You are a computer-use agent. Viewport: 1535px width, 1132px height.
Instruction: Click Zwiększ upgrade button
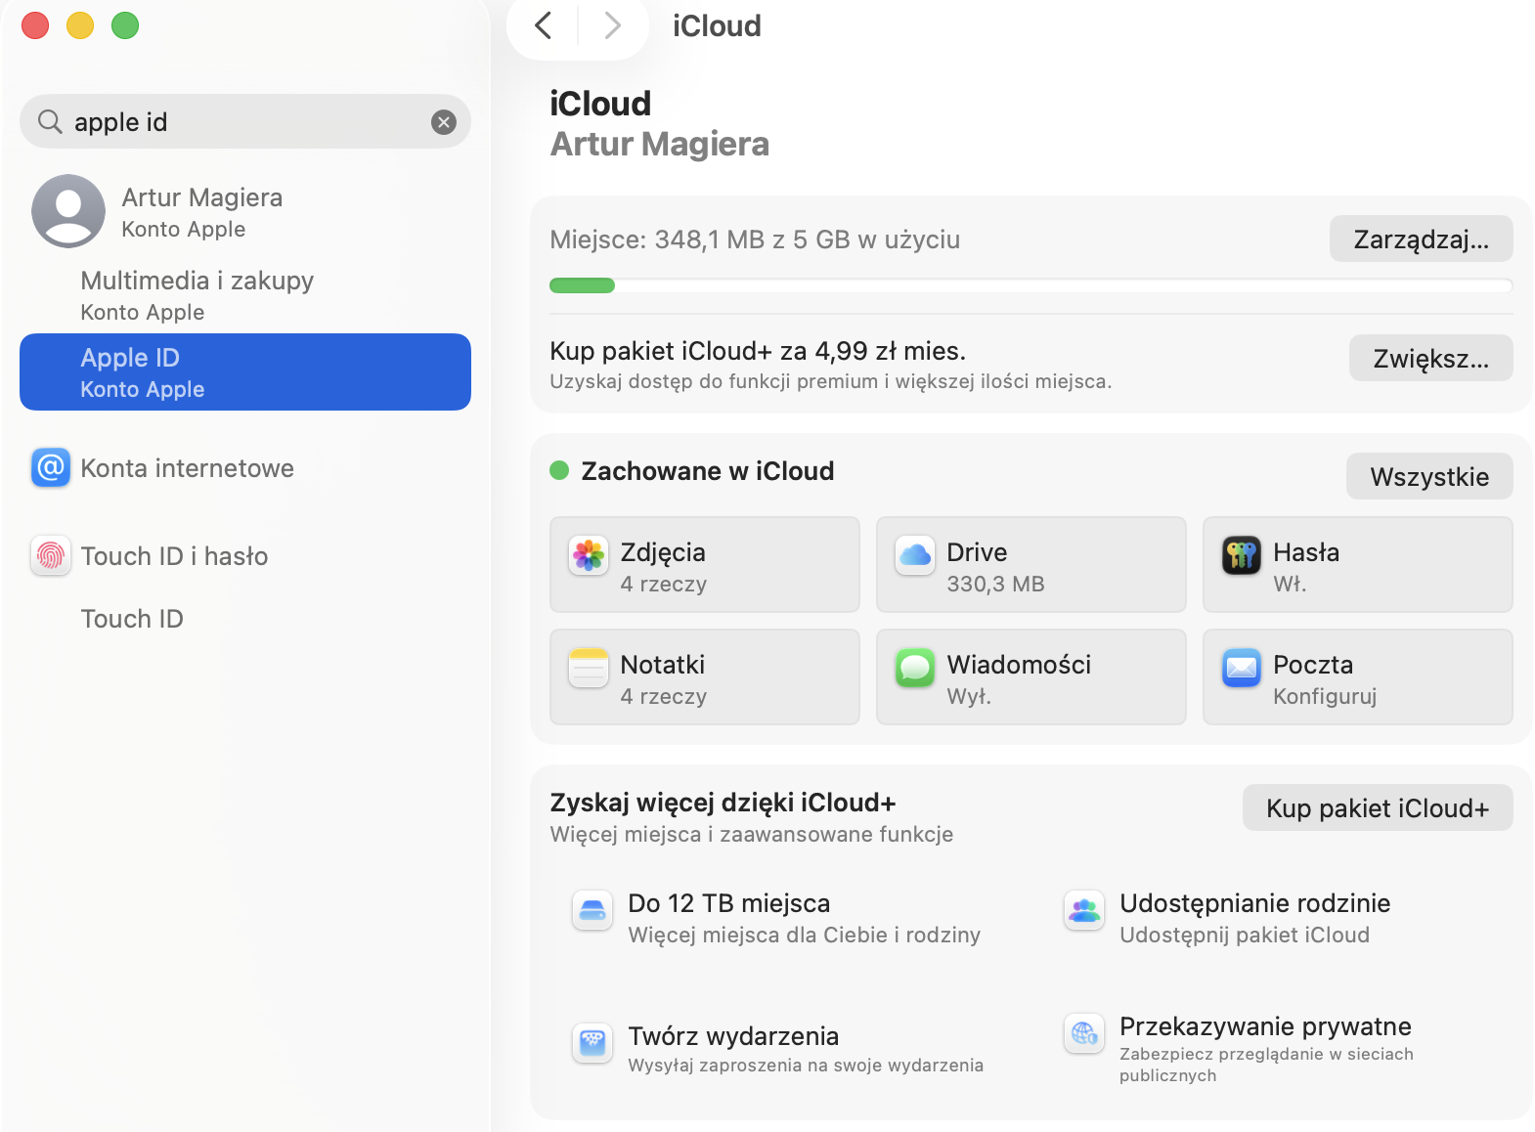pyautogui.click(x=1430, y=359)
